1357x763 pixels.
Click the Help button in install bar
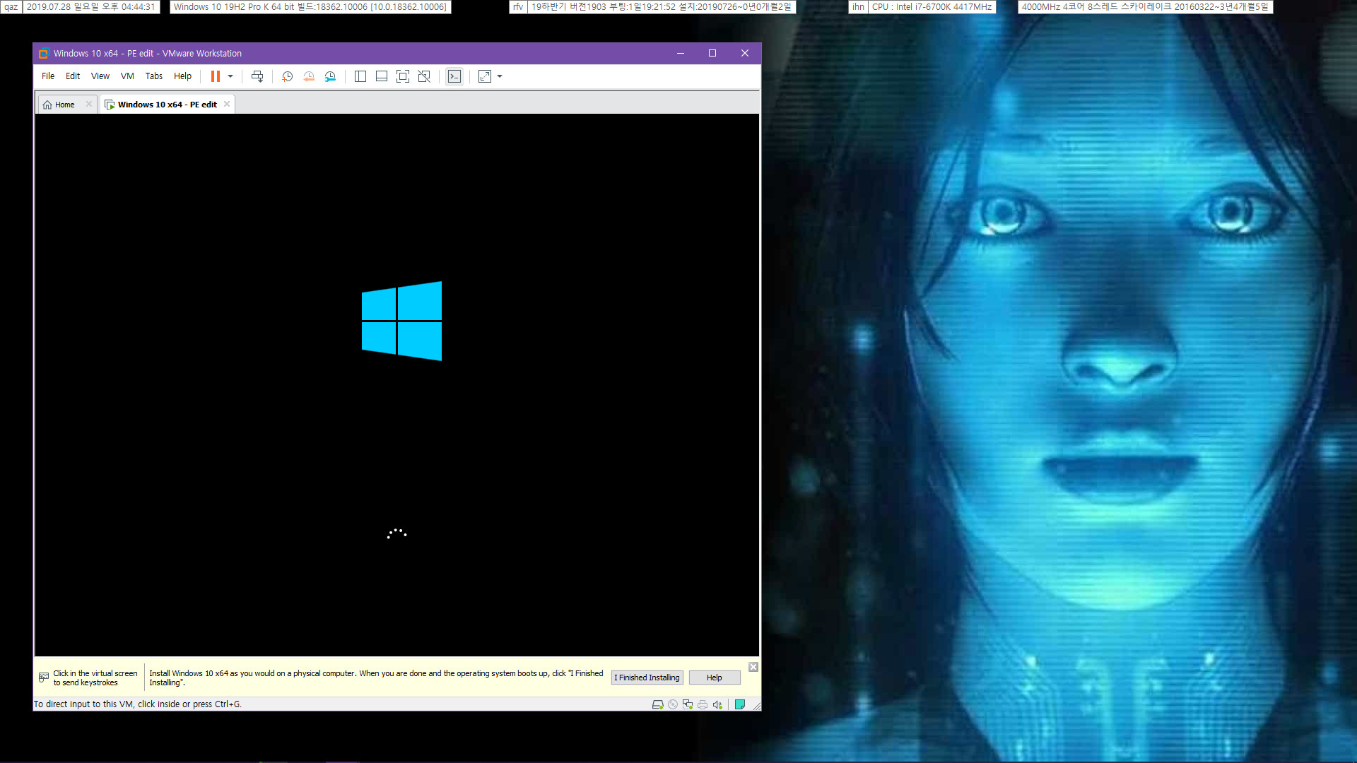715,678
